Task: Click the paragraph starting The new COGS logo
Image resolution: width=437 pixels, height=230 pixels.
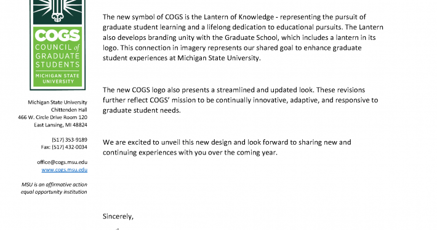Action: pos(240,100)
